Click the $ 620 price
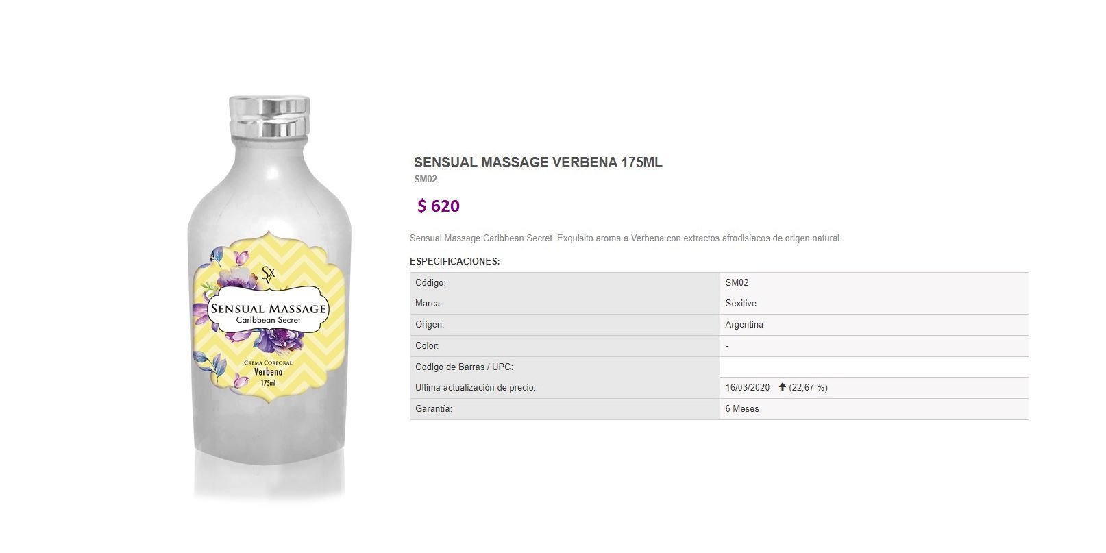1106x553 pixels. coord(439,206)
